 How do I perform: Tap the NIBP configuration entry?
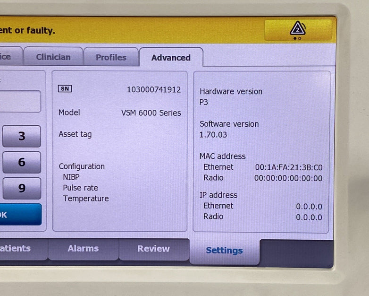[x=71, y=177]
